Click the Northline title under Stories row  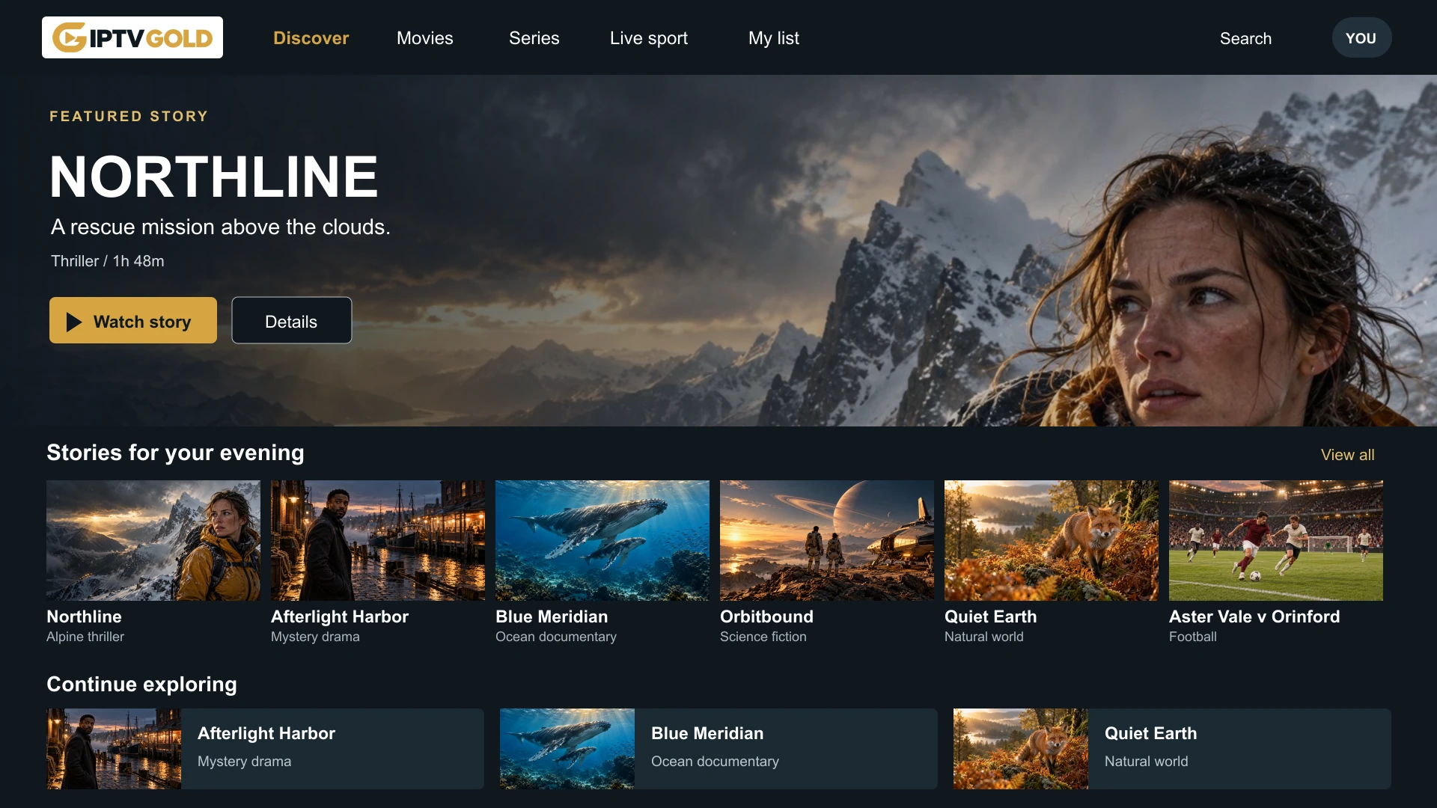coord(84,616)
